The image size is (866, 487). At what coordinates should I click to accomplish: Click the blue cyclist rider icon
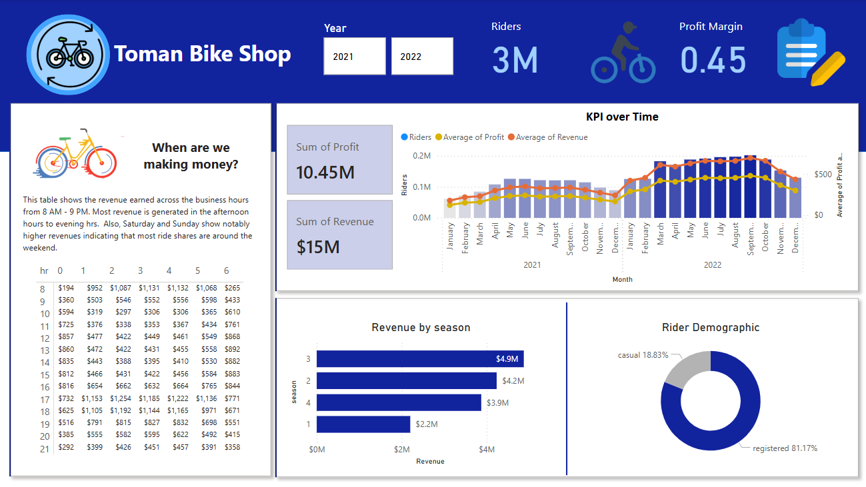point(623,53)
